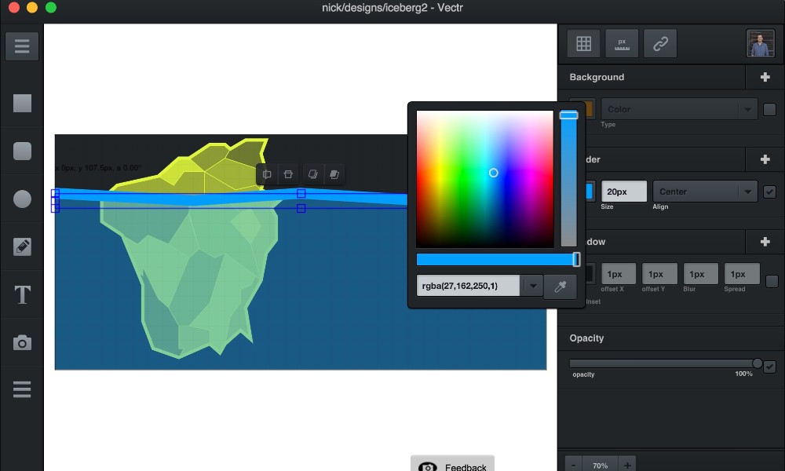This screenshot has height=471, width=785.
Task: Expand the rgba color format dropdown
Action: (x=533, y=286)
